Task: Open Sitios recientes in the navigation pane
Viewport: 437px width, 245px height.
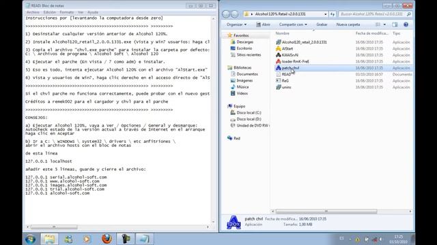Action: pyautogui.click(x=249, y=54)
